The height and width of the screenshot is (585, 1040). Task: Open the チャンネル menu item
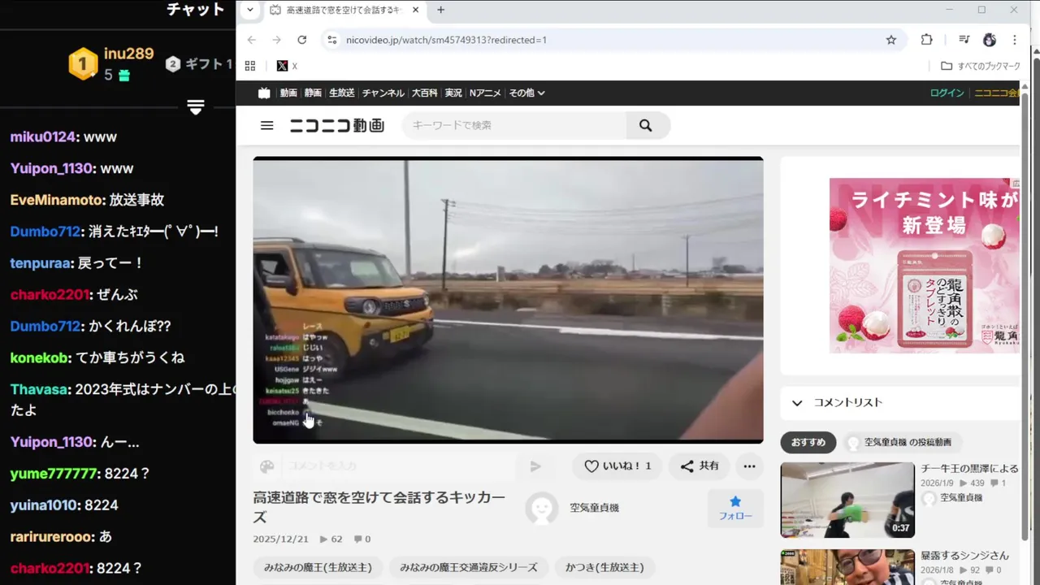click(x=383, y=93)
